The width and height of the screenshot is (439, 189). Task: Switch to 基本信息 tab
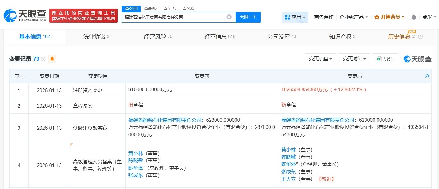(34, 37)
